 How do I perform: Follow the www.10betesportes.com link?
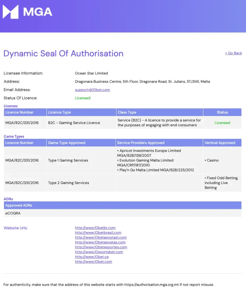point(101,247)
